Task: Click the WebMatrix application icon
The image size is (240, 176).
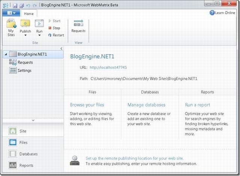Action: tap(6, 5)
